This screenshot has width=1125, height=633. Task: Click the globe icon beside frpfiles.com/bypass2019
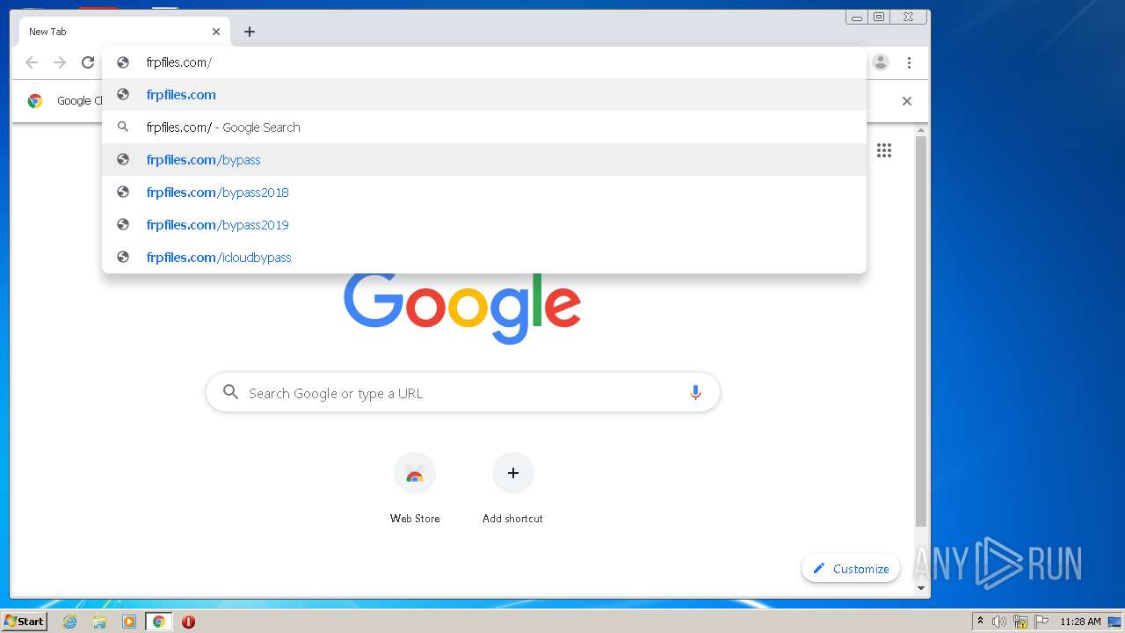[x=123, y=224]
